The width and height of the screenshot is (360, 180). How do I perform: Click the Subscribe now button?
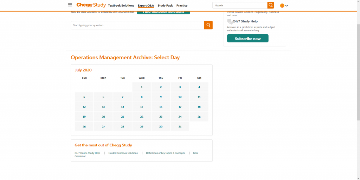coord(247,39)
